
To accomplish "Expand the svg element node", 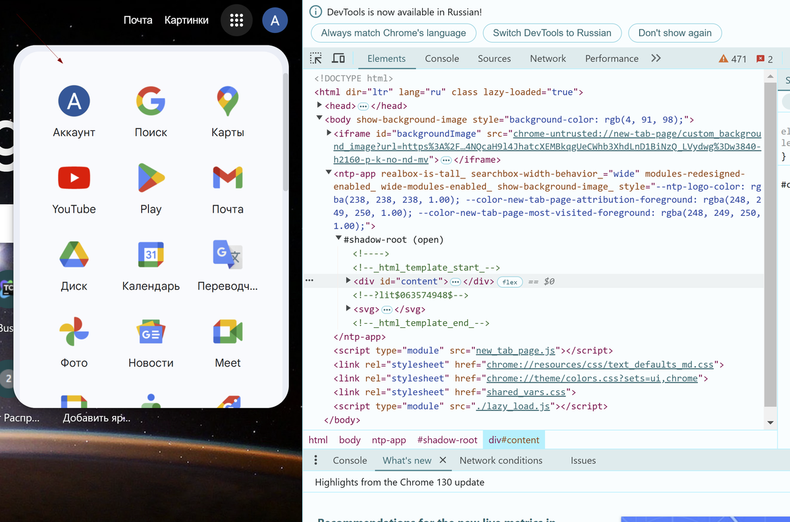I will tap(348, 309).
